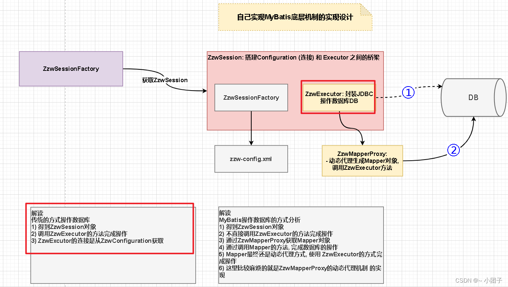Viewport: 508px width, 287px height.
Task: Select the ZzwSession container title text
Action: tap(294, 57)
